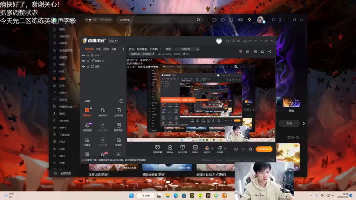
Task: Open the gift box icon in stream header
Action: pyautogui.click(x=240, y=52)
